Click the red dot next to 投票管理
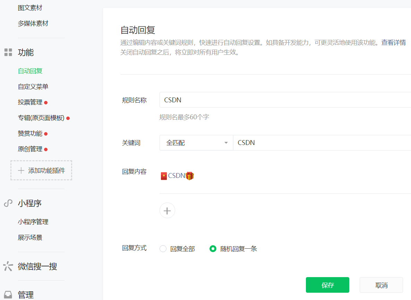 click(46, 102)
